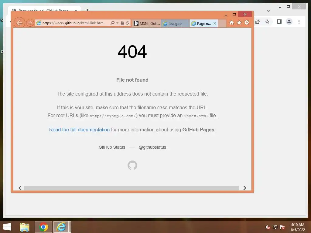Click the horizontal scrollbar left arrow

[20, 188]
